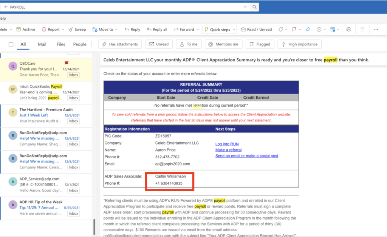
Task: Click the back arrow beside PAYROLL search
Action: coord(6,7)
